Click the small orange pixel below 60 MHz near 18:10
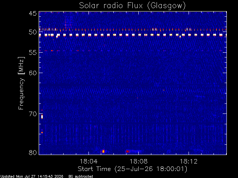Viewport: 238px width, 178px height. click(x=164, y=90)
